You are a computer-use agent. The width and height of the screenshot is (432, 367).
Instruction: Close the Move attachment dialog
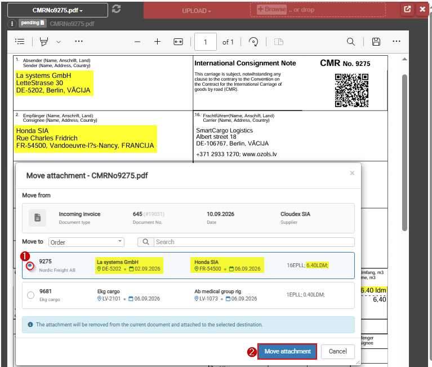pos(352,173)
